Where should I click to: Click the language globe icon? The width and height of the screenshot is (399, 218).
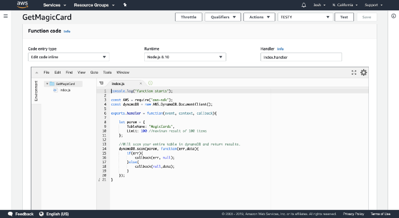41,214
